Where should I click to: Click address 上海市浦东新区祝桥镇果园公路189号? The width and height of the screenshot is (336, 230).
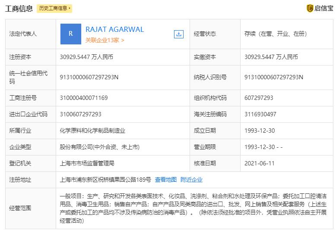(105, 180)
